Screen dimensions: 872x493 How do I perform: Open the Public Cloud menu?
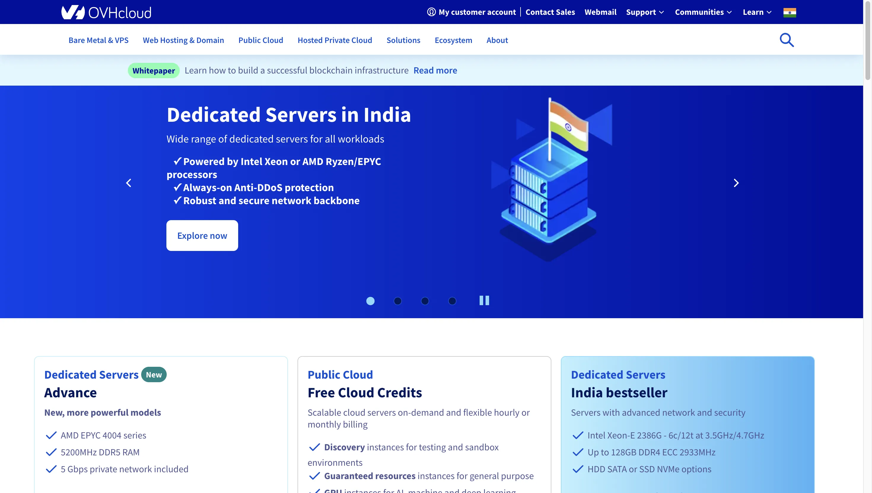click(x=261, y=40)
